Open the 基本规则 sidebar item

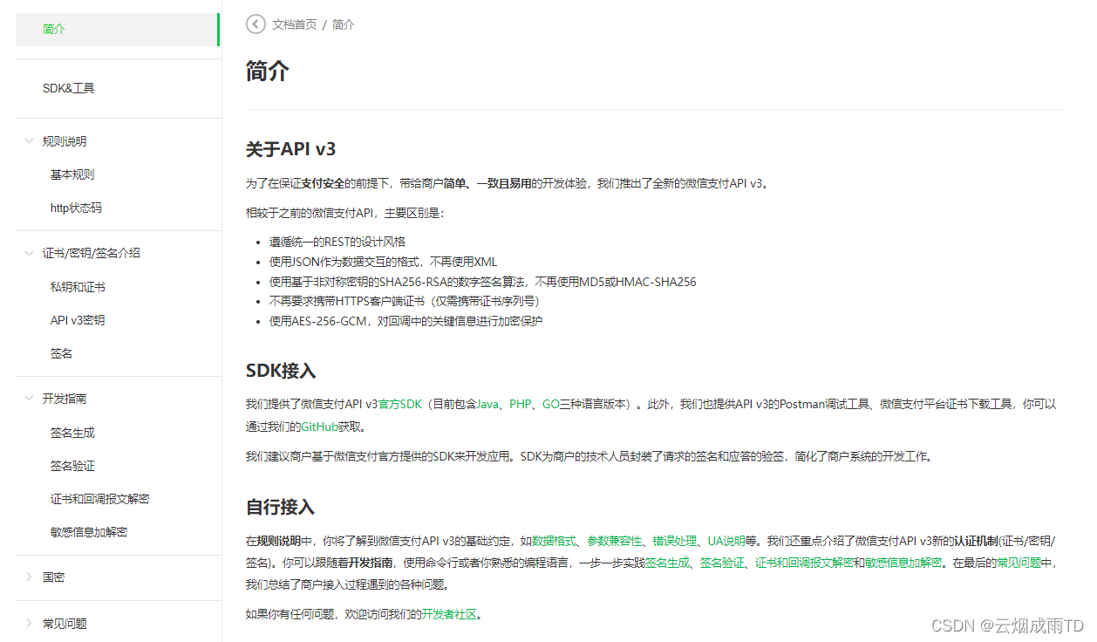click(x=72, y=174)
